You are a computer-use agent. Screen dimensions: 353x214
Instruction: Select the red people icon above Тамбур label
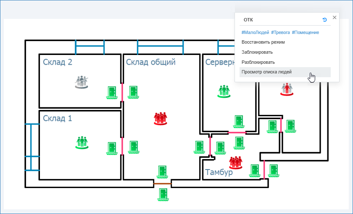(x=236, y=162)
